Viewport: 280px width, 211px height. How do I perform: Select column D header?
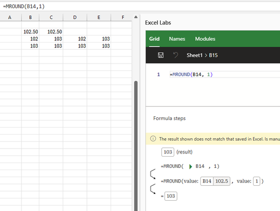click(x=75, y=17)
